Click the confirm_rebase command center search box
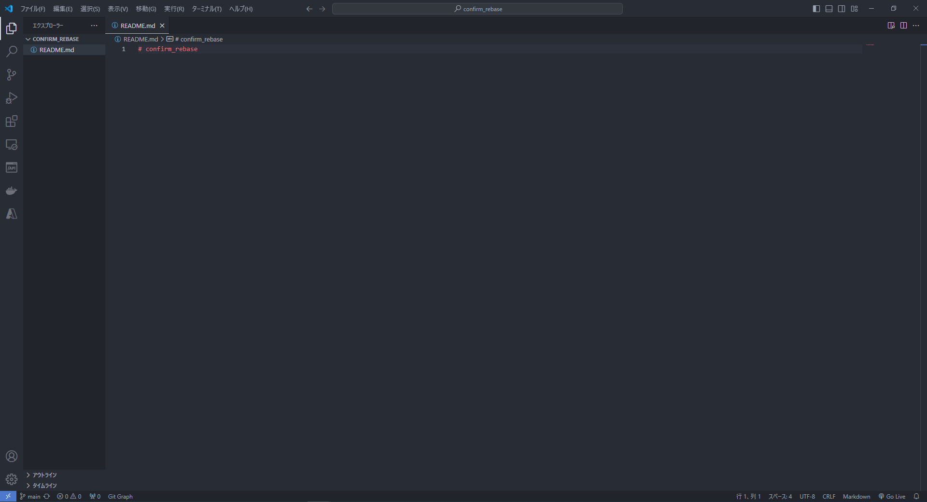927x502 pixels. click(x=477, y=9)
